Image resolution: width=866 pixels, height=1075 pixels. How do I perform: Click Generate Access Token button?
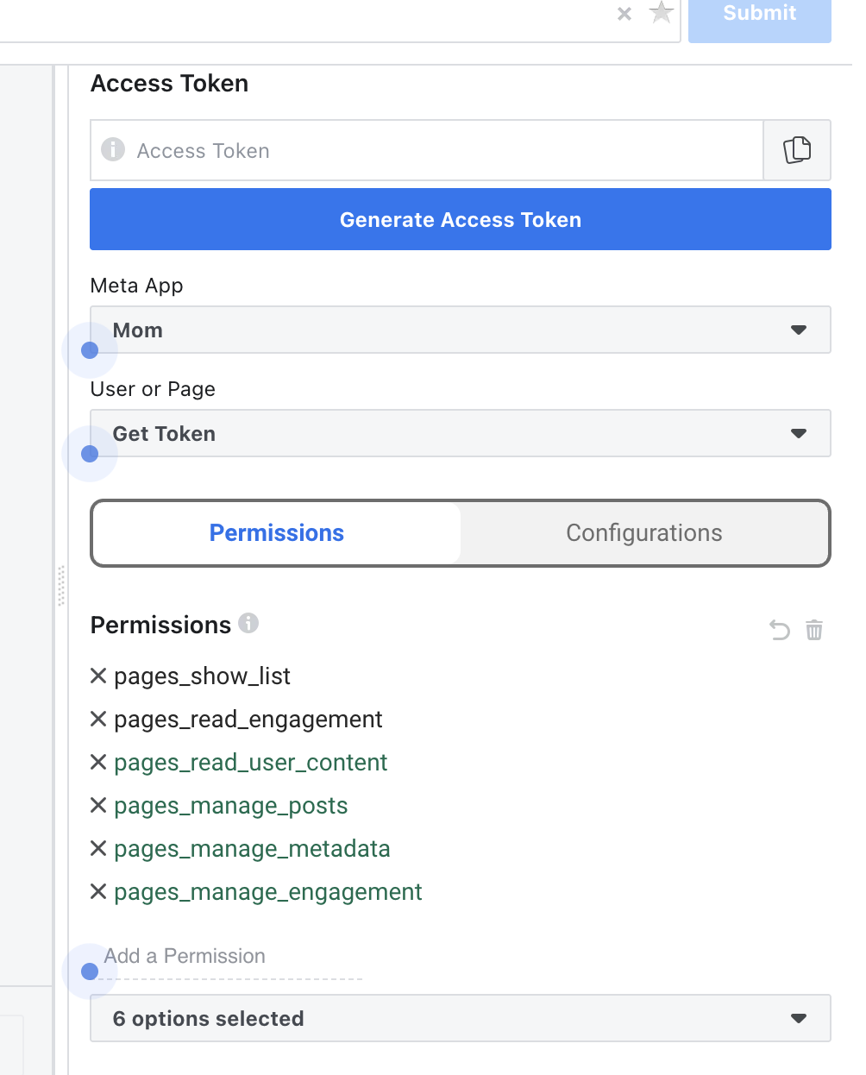(x=461, y=219)
